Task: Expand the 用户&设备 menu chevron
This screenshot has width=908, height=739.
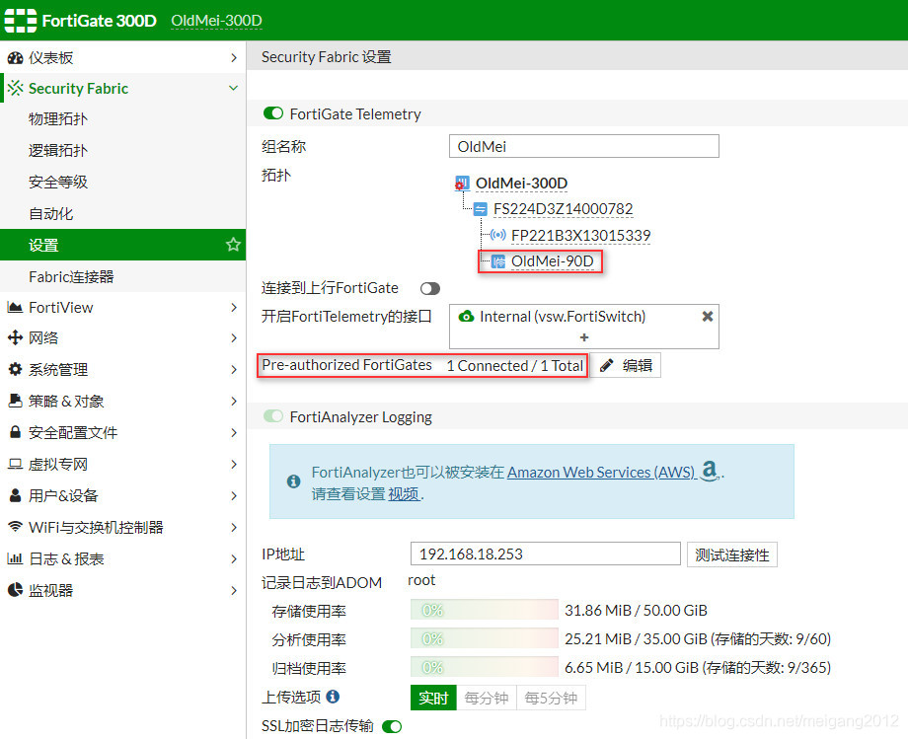Action: pos(233,495)
